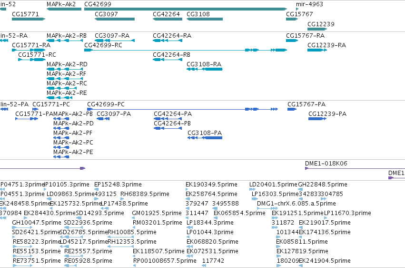405x268 pixels.
Task: Click transcript CG3108-RA label
Action: [204, 64]
